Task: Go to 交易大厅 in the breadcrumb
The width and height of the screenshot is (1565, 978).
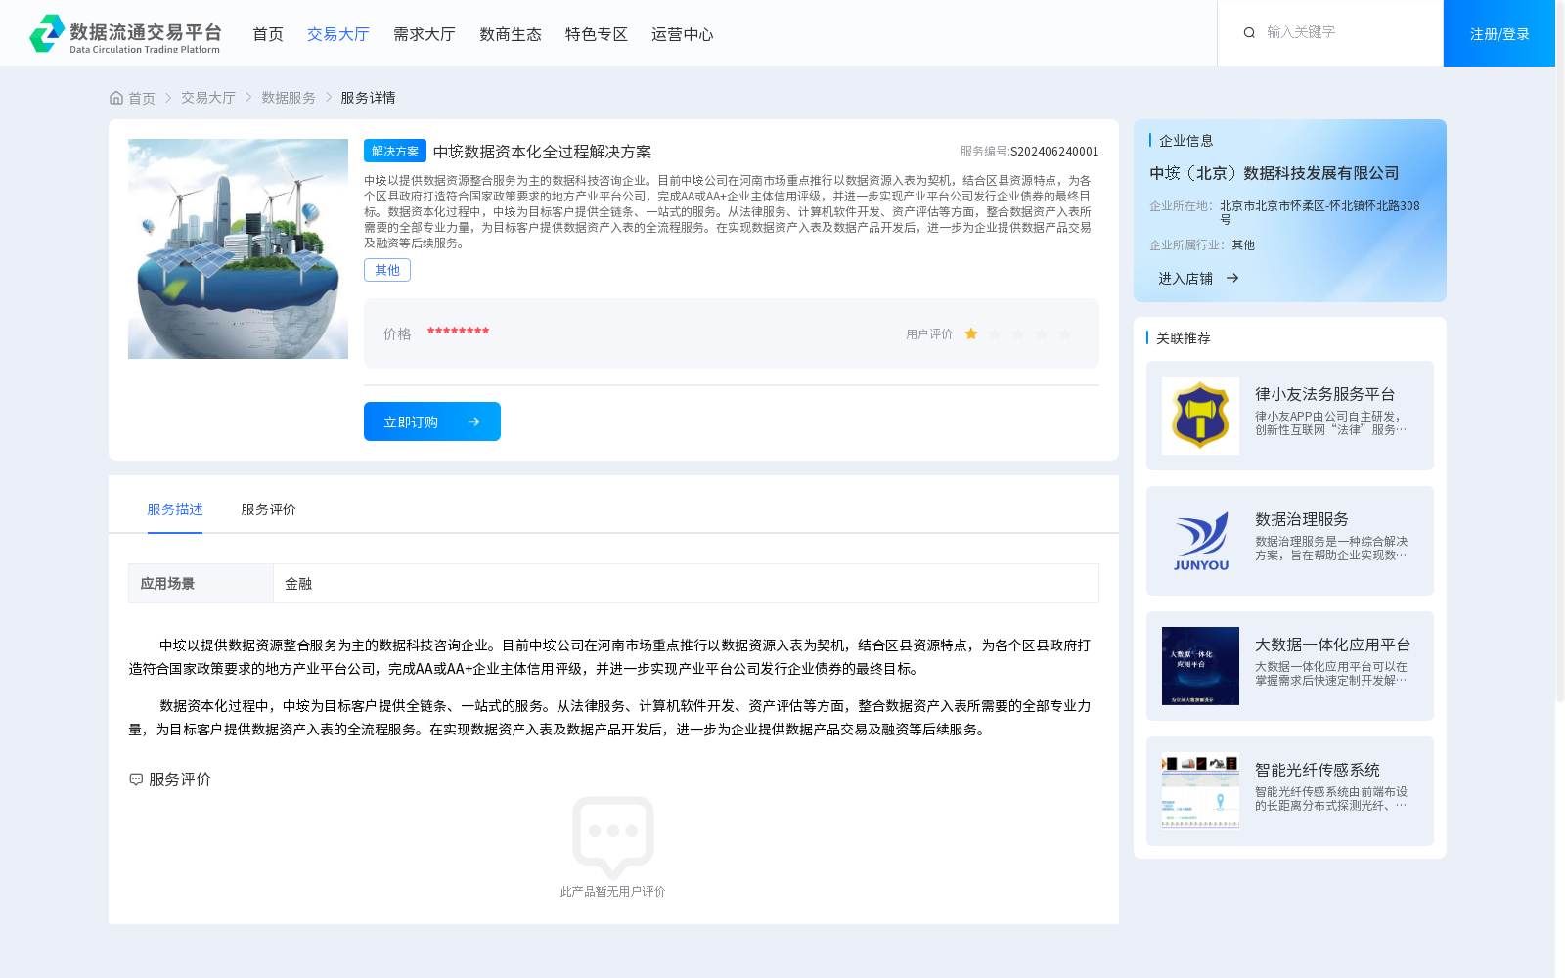Action: pyautogui.click(x=208, y=98)
